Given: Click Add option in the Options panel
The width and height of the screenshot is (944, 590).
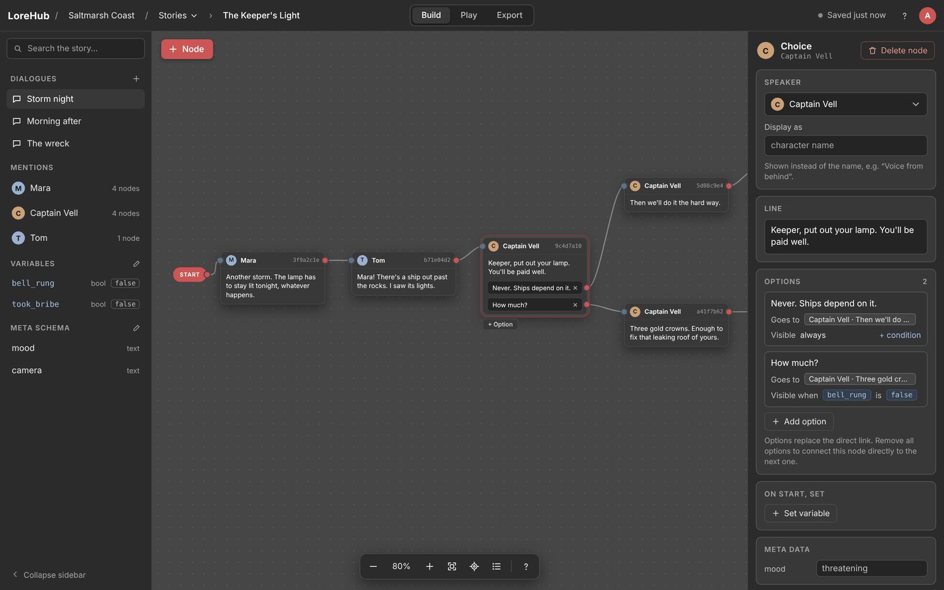Looking at the screenshot, I should pyautogui.click(x=799, y=422).
